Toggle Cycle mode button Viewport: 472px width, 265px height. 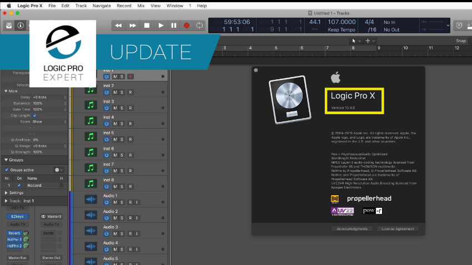click(199, 26)
